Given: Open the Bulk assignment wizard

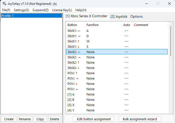Looking at the screenshot, I should (x=140, y=119).
